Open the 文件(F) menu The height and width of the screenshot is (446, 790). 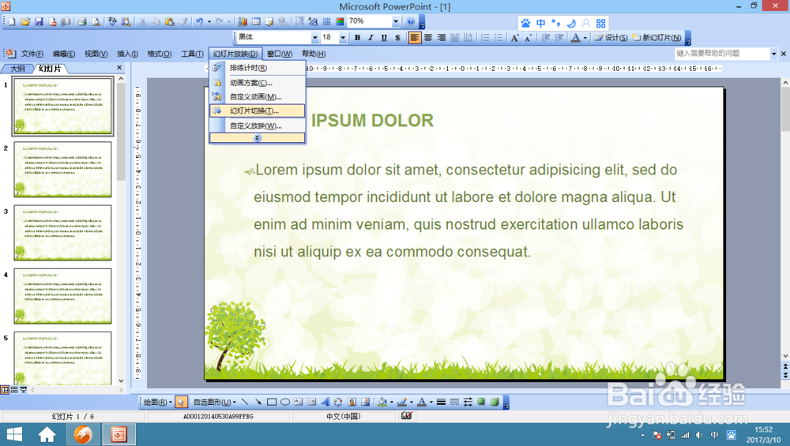[32, 54]
